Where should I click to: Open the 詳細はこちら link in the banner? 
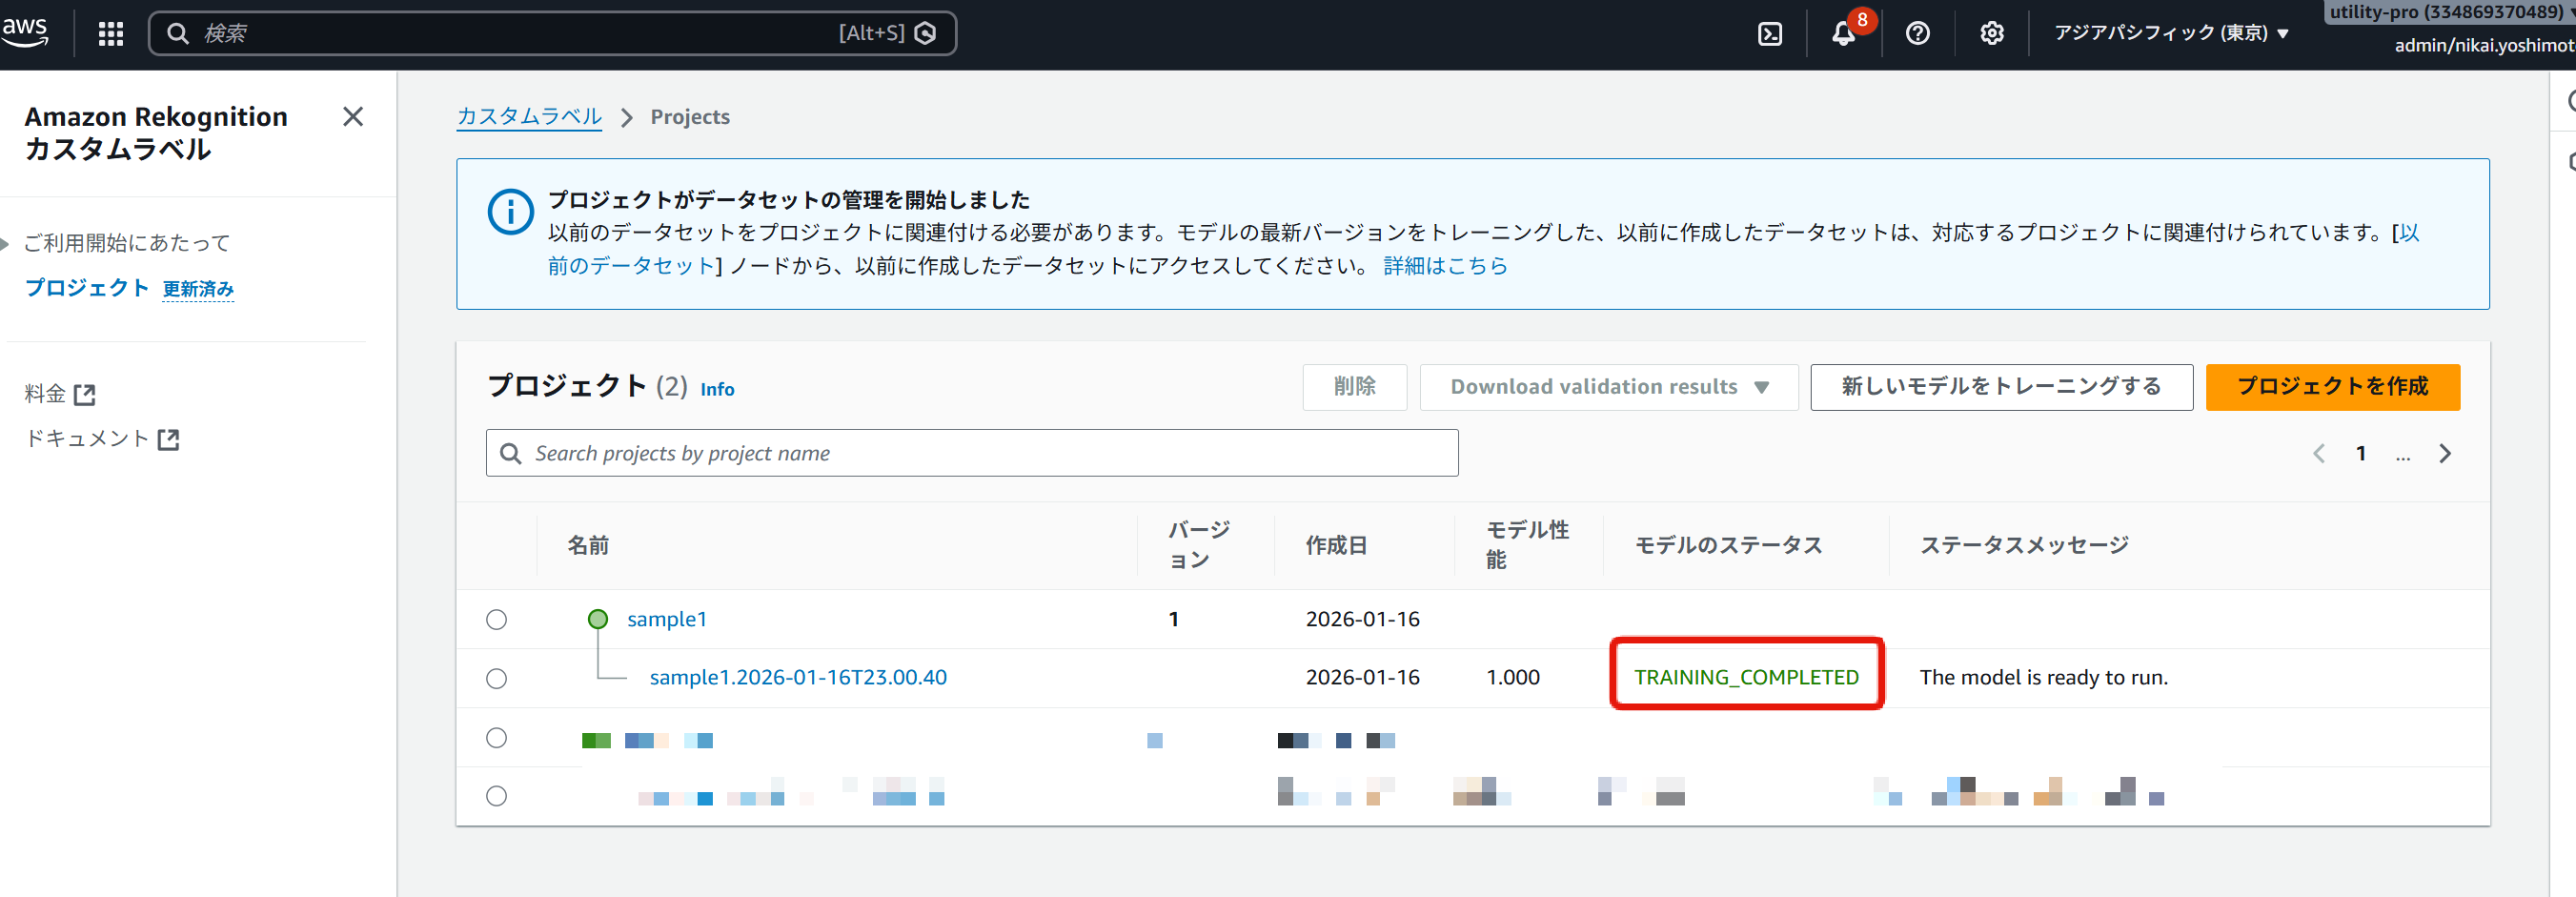[x=1445, y=266]
